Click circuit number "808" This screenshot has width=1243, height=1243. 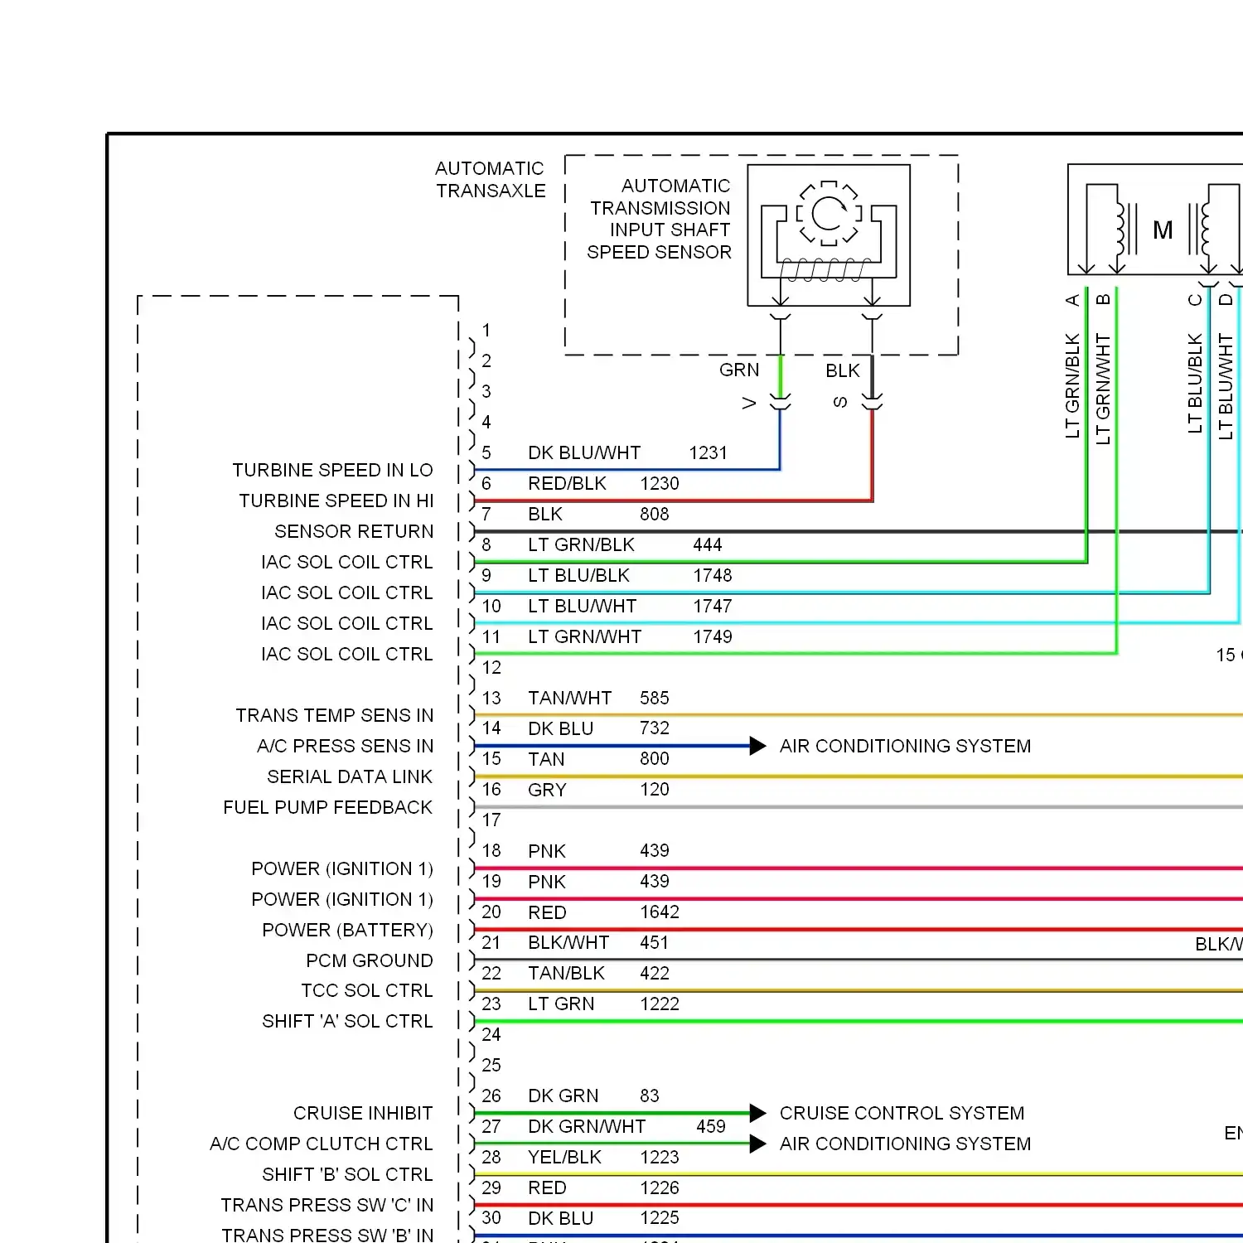(x=655, y=515)
